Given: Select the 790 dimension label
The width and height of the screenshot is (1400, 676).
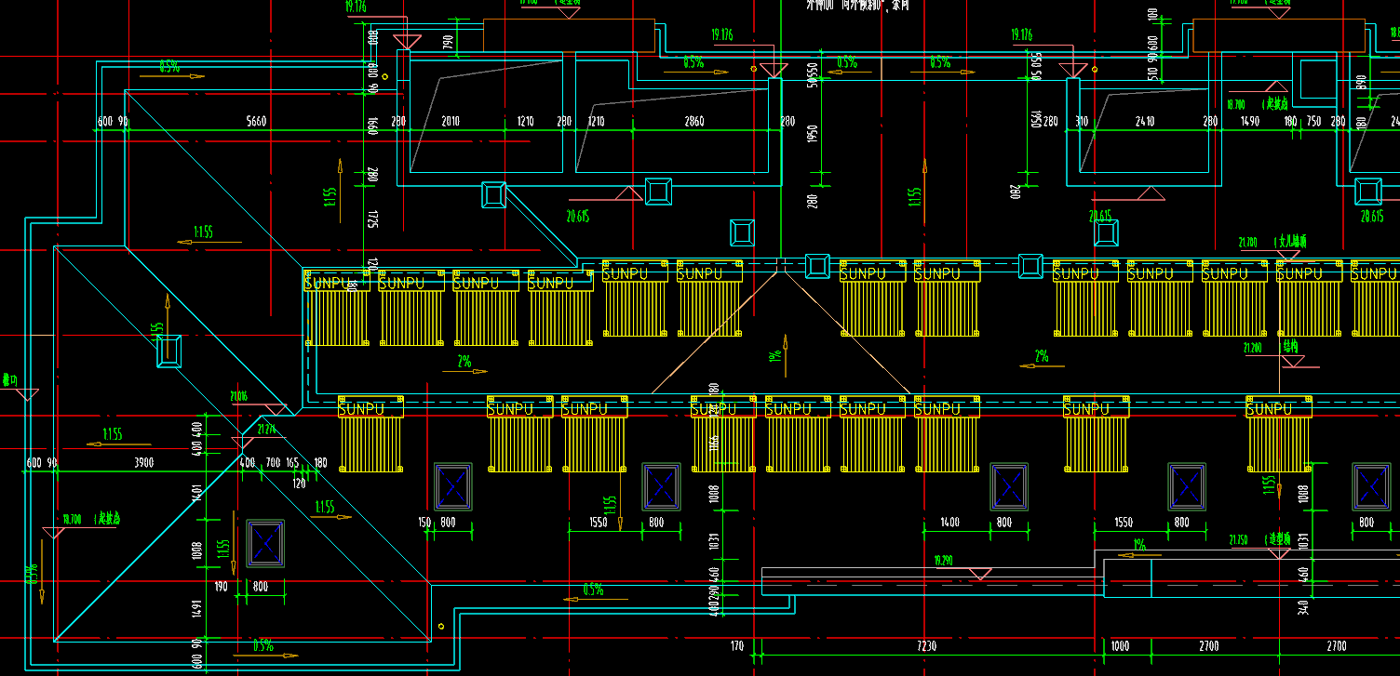Looking at the screenshot, I should [x=448, y=42].
